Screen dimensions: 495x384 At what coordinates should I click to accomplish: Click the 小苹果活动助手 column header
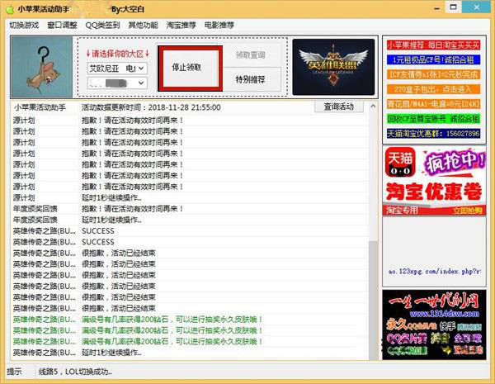40,107
